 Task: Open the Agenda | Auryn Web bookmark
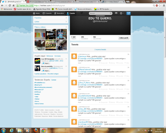tap(42, 9)
